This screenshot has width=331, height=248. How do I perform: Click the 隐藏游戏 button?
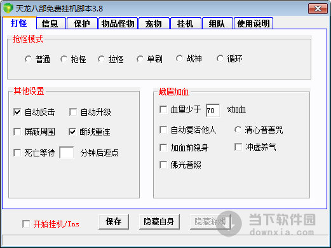point(210,222)
